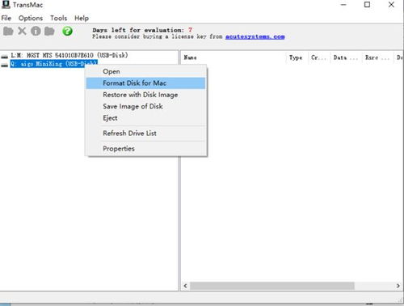Open the Tools menu
The image size is (404, 306).
point(58,18)
